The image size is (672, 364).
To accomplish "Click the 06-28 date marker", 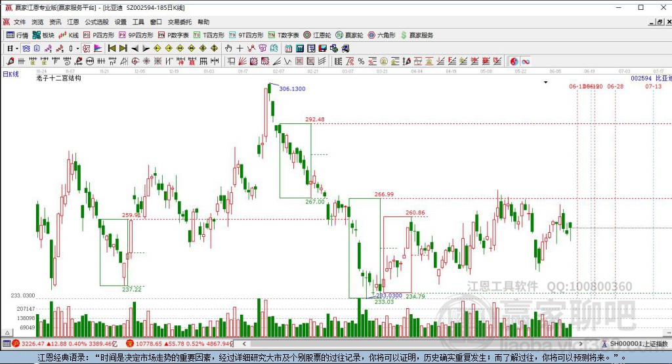I will pyautogui.click(x=616, y=87).
